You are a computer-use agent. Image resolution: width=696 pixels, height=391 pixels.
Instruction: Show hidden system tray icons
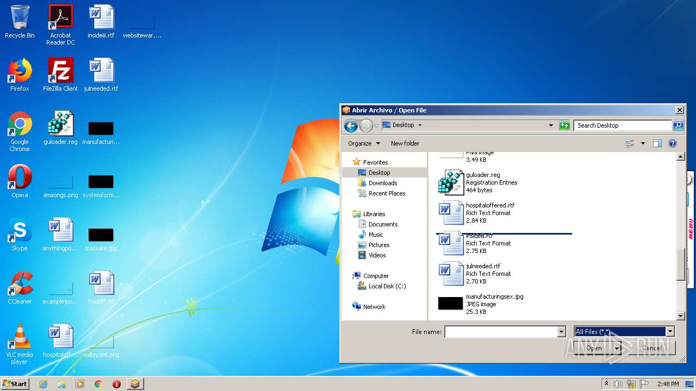pos(607,384)
